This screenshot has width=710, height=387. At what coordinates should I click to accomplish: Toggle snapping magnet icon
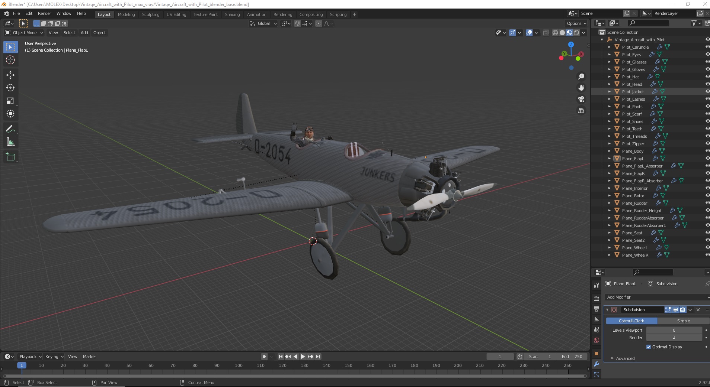297,23
